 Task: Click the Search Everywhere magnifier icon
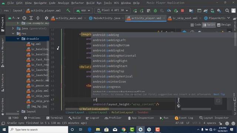[227, 11]
